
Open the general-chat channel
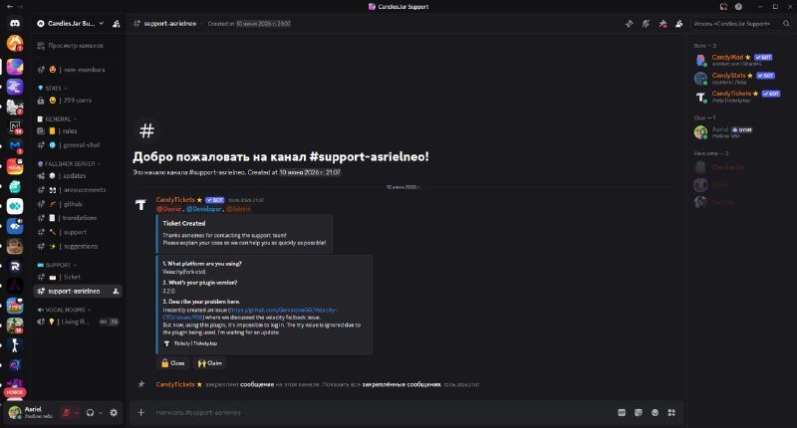click(78, 145)
